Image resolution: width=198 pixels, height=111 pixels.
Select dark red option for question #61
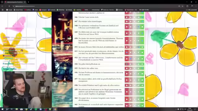pos(127,105)
